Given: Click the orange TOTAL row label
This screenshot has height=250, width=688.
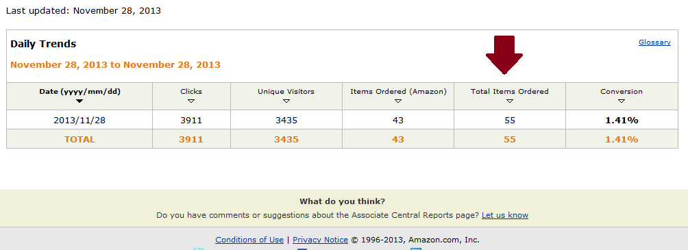Looking at the screenshot, I should tap(79, 140).
